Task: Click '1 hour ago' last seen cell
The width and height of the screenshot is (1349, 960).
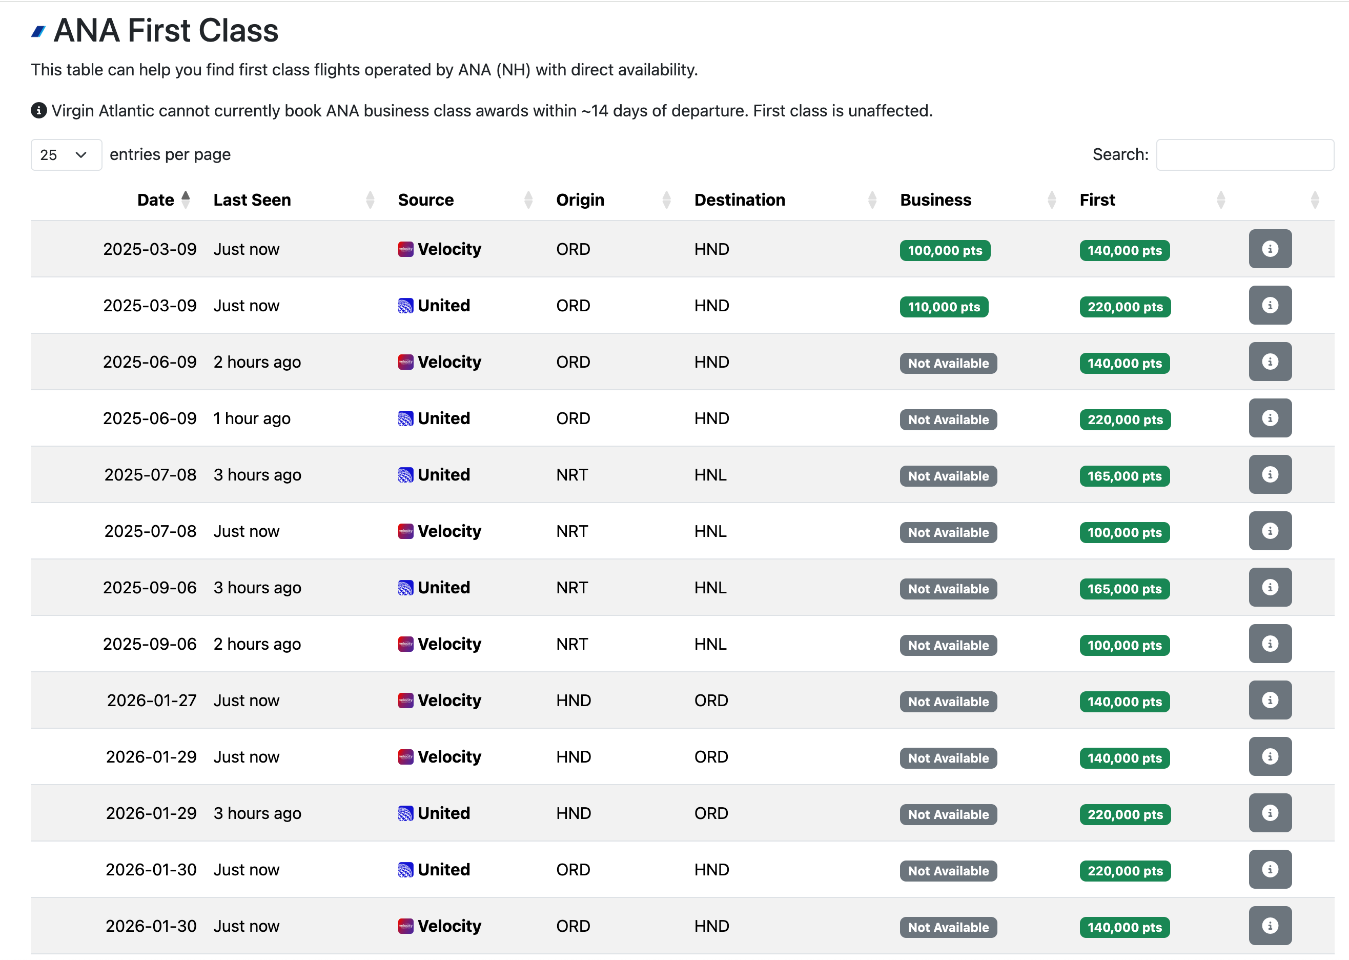Action: tap(252, 418)
